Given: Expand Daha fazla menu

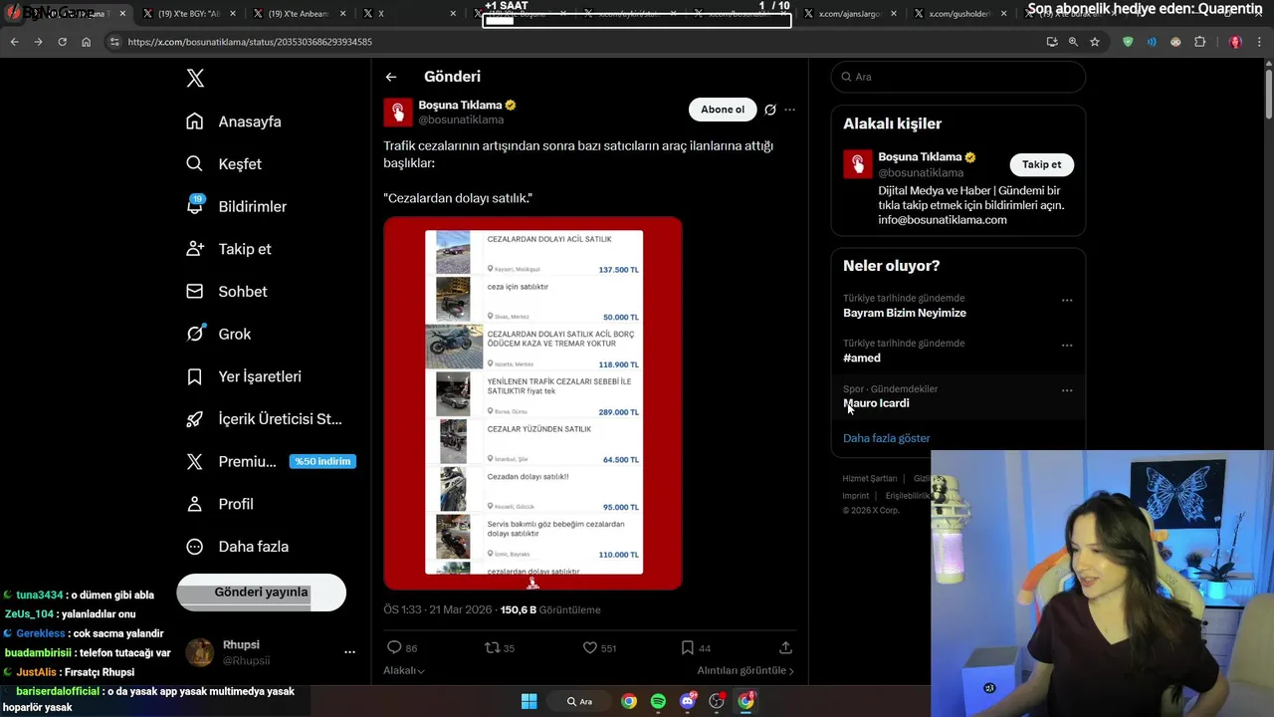Looking at the screenshot, I should tap(238, 547).
